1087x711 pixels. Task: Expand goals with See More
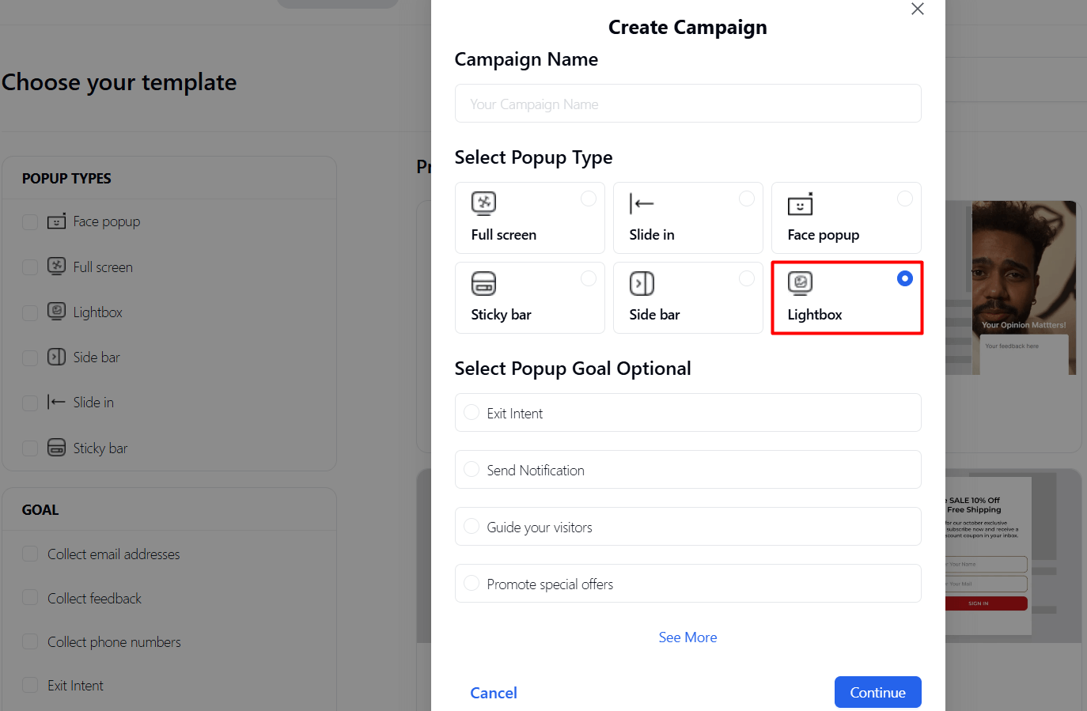point(687,637)
